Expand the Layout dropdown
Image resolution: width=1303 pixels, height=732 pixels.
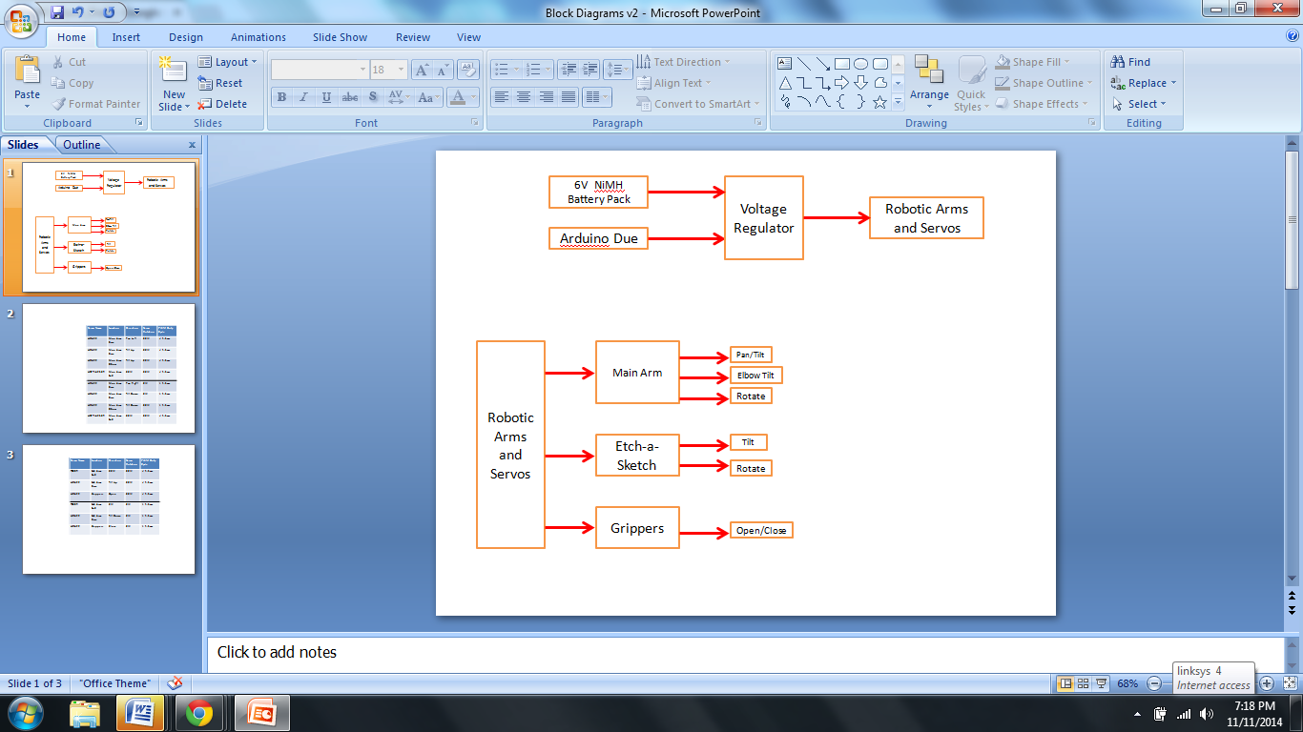(x=229, y=62)
